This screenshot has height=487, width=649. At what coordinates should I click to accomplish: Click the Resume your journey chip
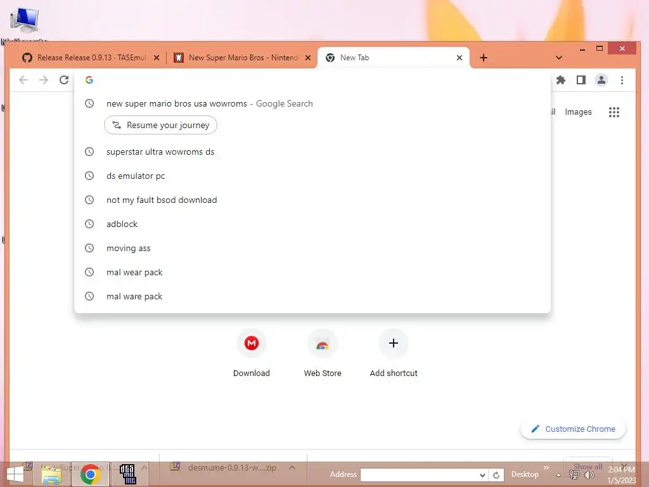(160, 125)
